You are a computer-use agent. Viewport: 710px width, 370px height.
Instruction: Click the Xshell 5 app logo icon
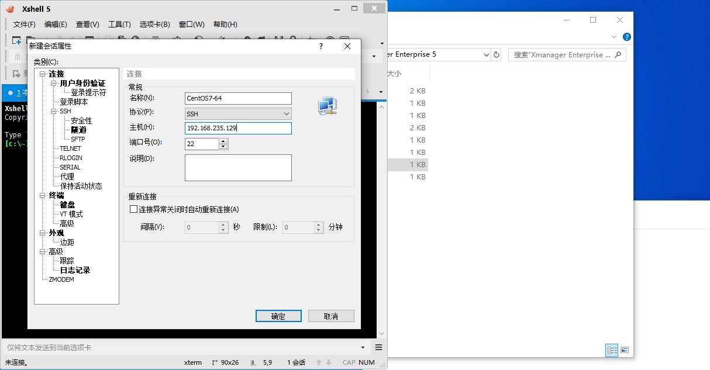[x=10, y=9]
